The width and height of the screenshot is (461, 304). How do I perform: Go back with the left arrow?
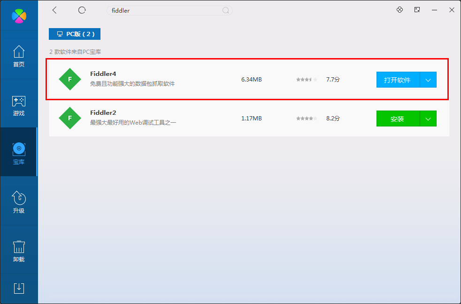(54, 10)
